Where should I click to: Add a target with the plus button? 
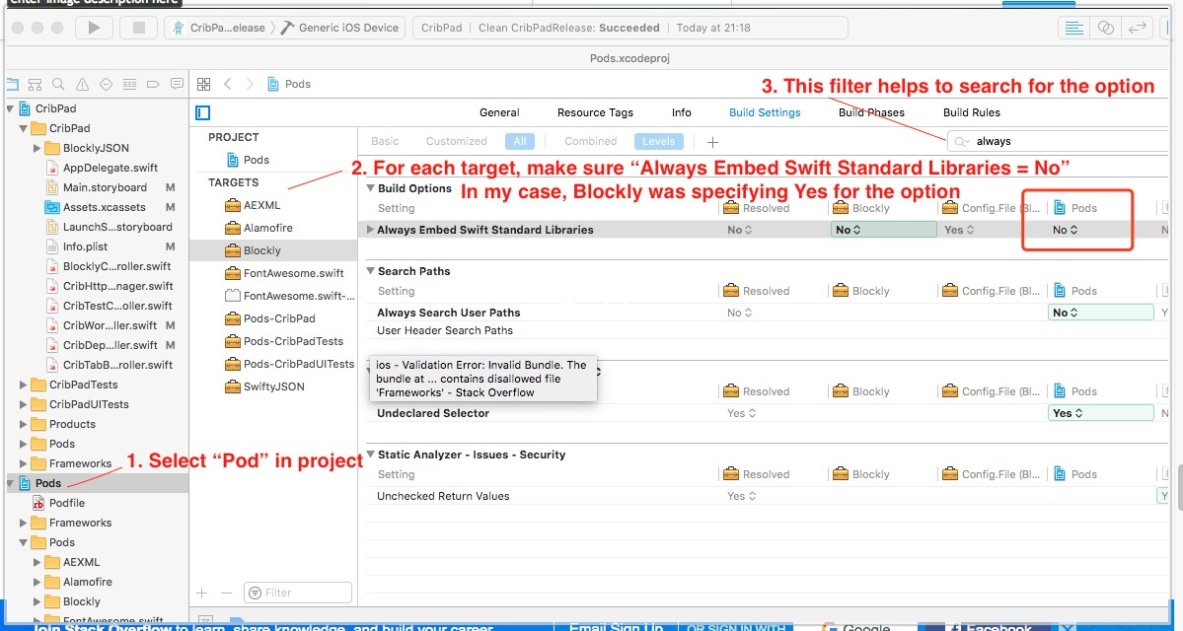click(x=201, y=593)
